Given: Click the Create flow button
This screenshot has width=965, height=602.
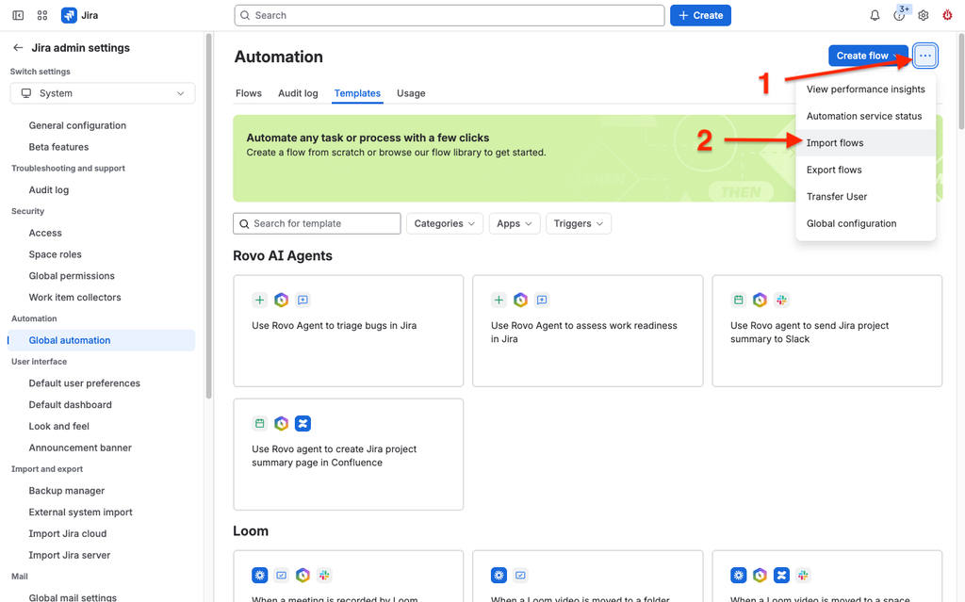Looking at the screenshot, I should point(868,56).
